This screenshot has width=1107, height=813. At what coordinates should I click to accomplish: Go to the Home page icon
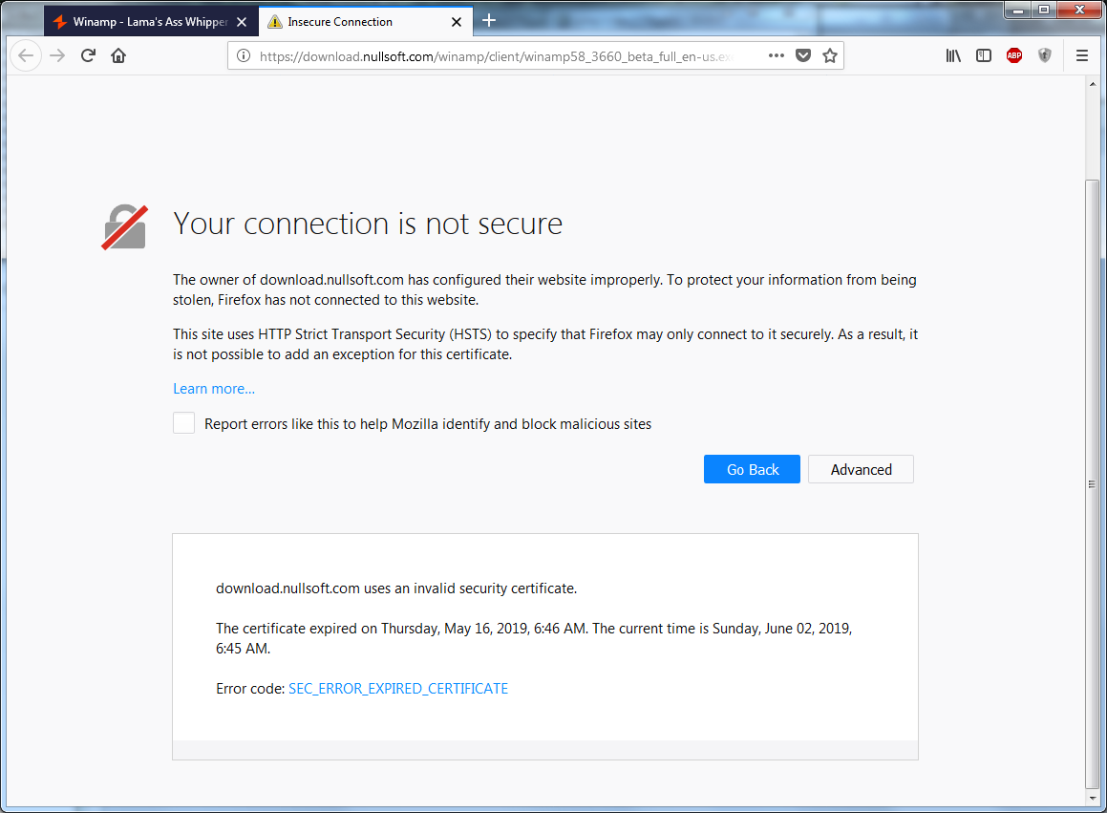(x=118, y=55)
